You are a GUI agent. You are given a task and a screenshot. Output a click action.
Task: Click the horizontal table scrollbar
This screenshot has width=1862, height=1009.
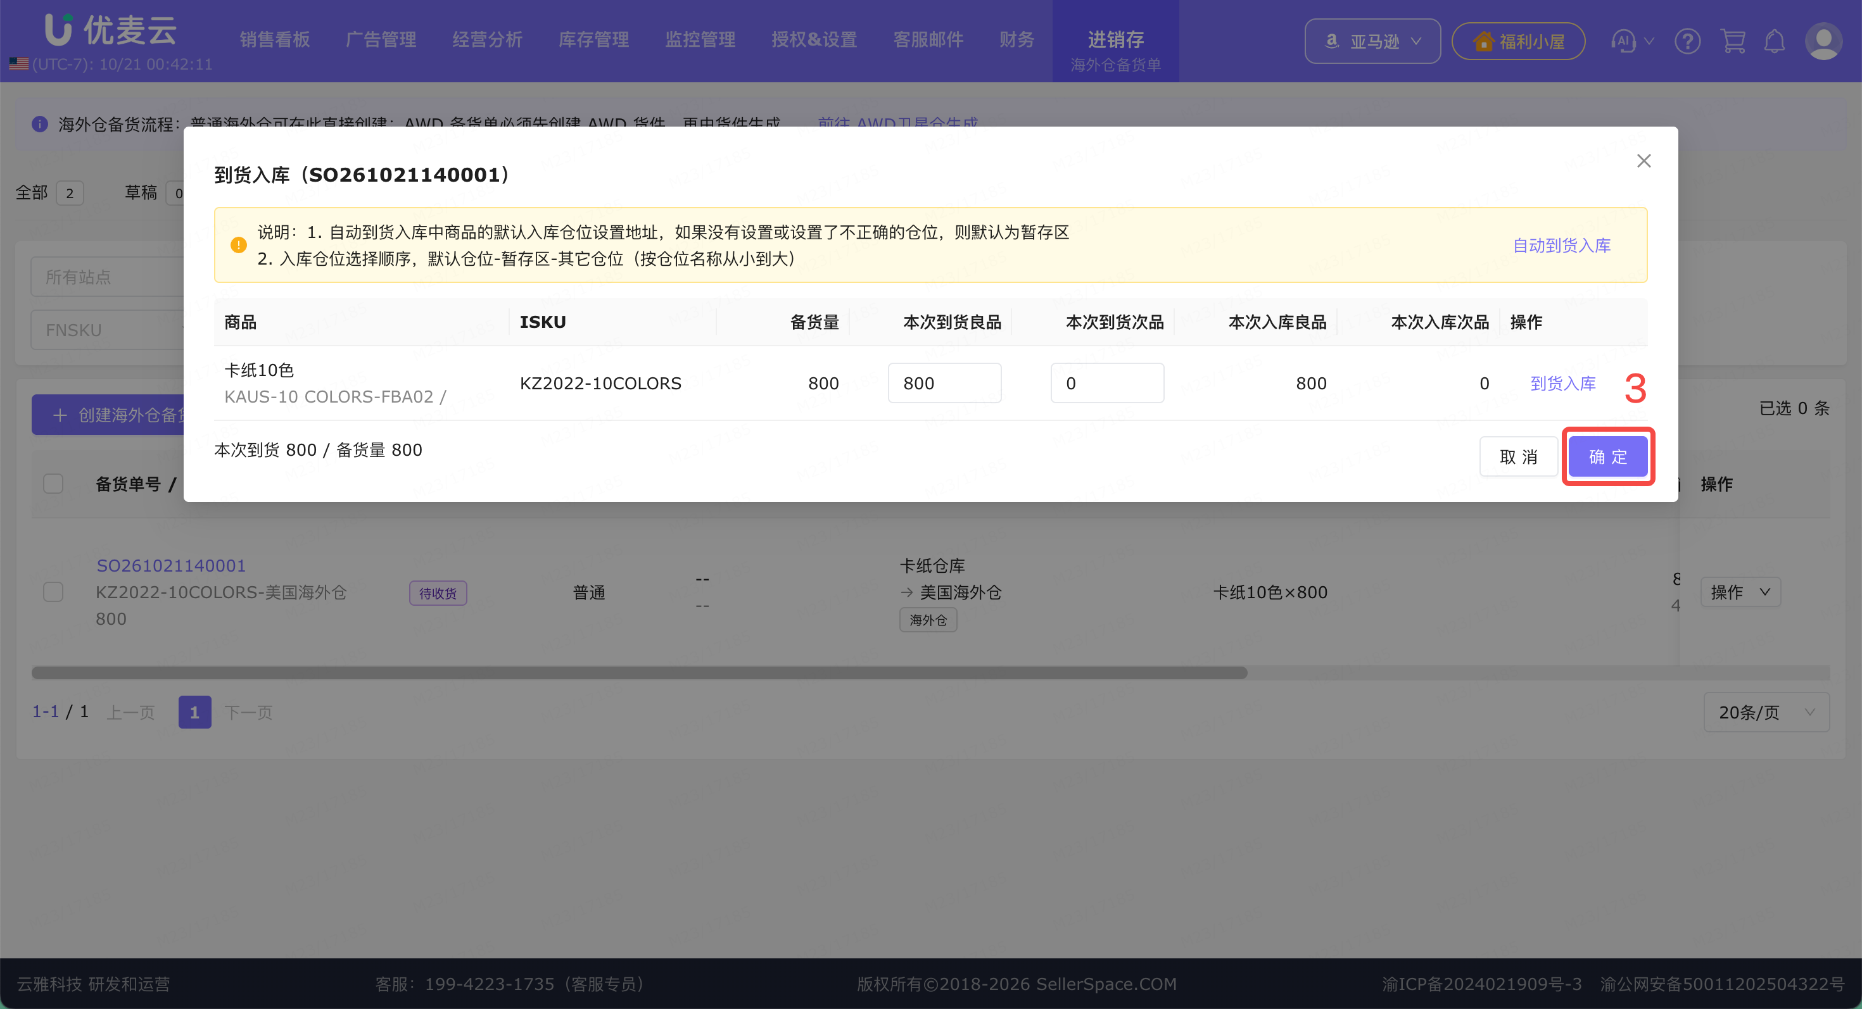point(639,672)
